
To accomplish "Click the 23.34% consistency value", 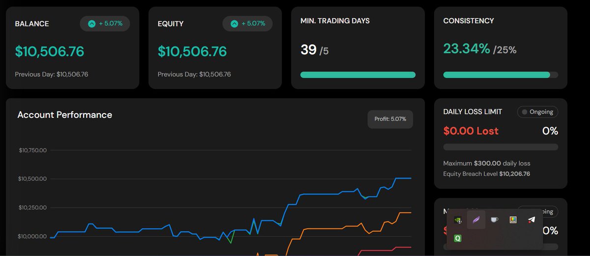I will pos(467,49).
